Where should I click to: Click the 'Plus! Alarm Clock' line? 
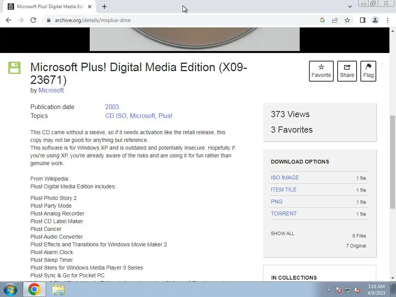click(x=51, y=252)
